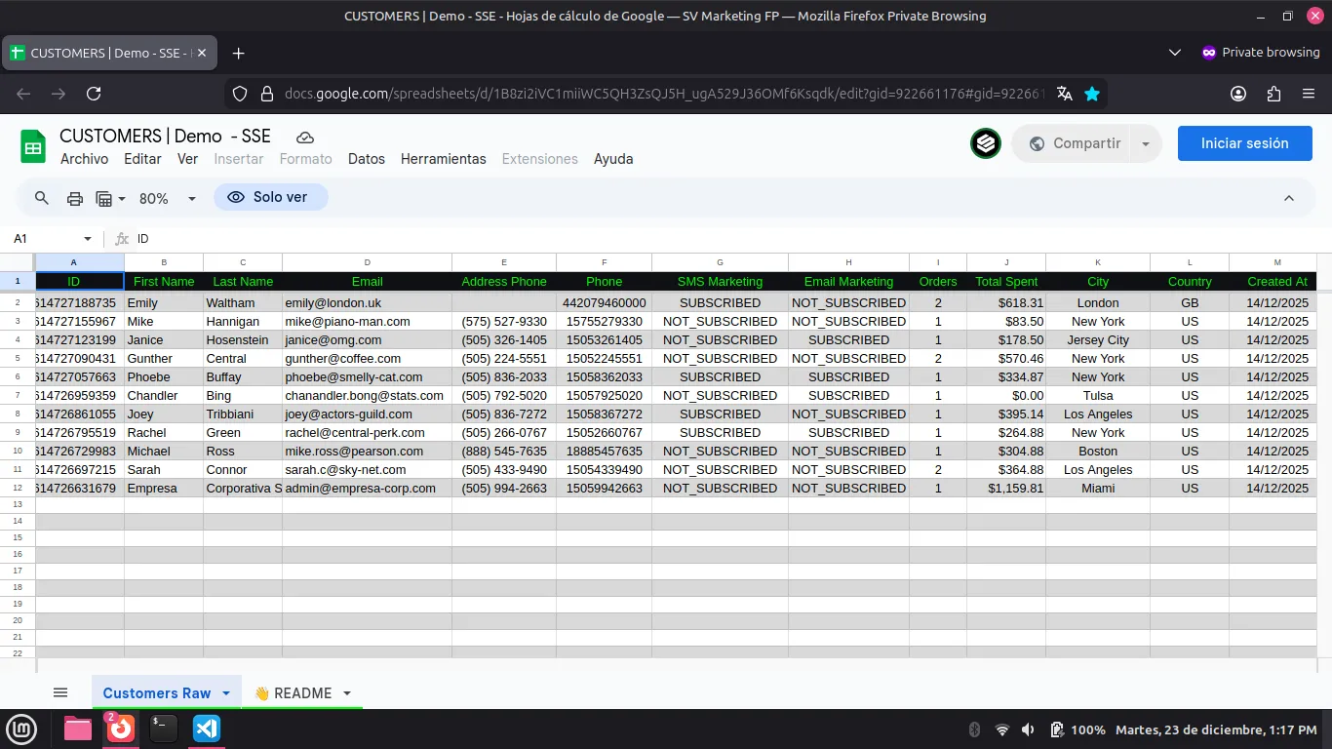
Task: Open the filter views icon
Action: [103, 198]
